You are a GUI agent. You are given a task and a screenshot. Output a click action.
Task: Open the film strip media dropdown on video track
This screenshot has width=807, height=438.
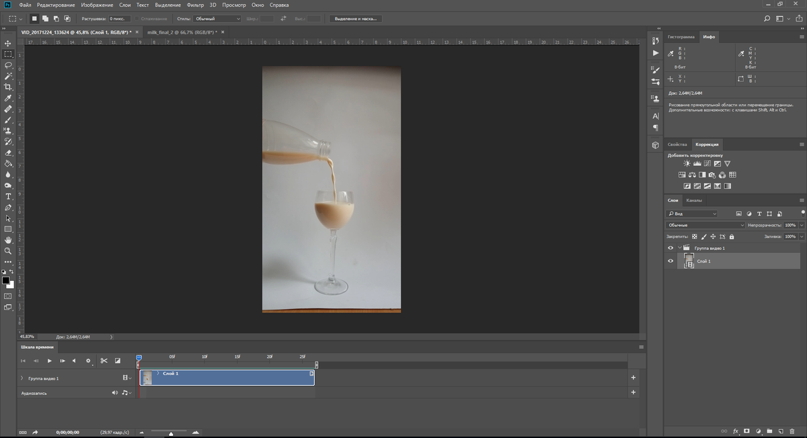pyautogui.click(x=126, y=378)
